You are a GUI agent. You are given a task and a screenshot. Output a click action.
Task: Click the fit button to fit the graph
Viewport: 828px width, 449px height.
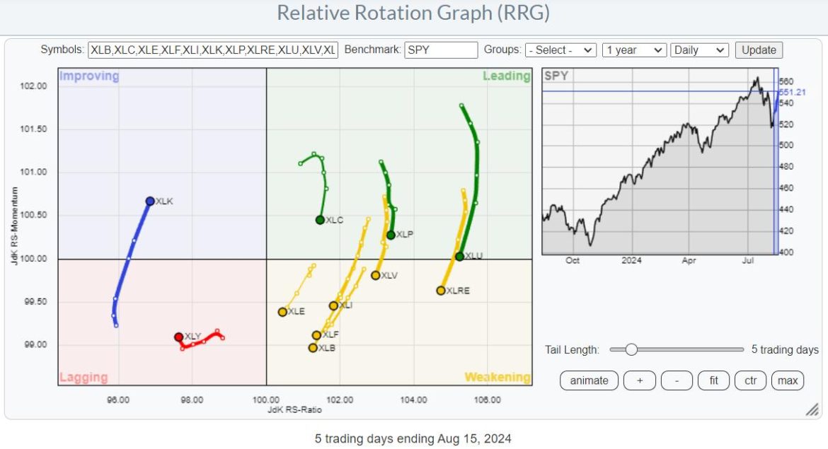713,380
